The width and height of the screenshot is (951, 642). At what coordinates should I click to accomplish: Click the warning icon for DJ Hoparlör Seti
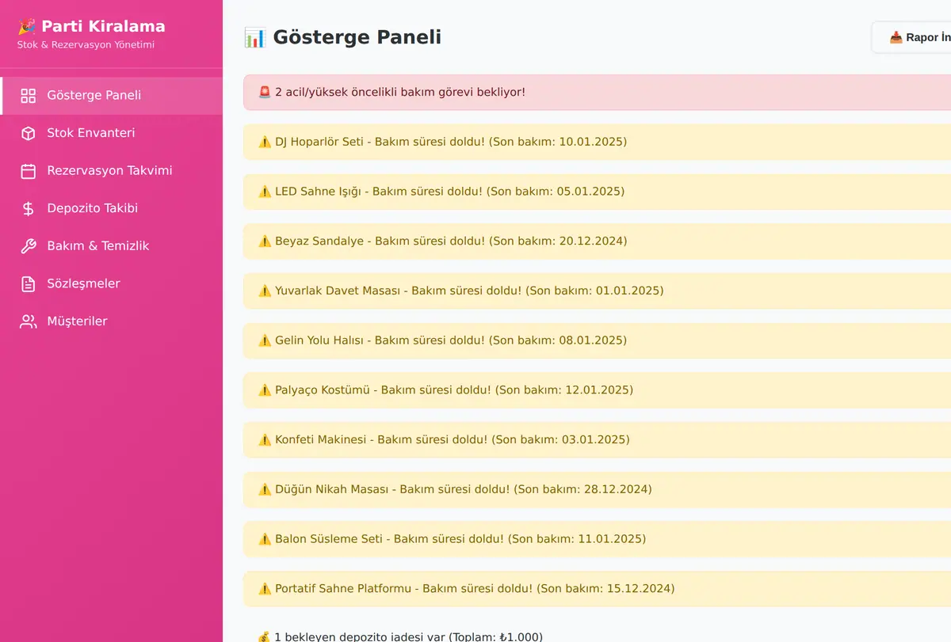pos(265,142)
